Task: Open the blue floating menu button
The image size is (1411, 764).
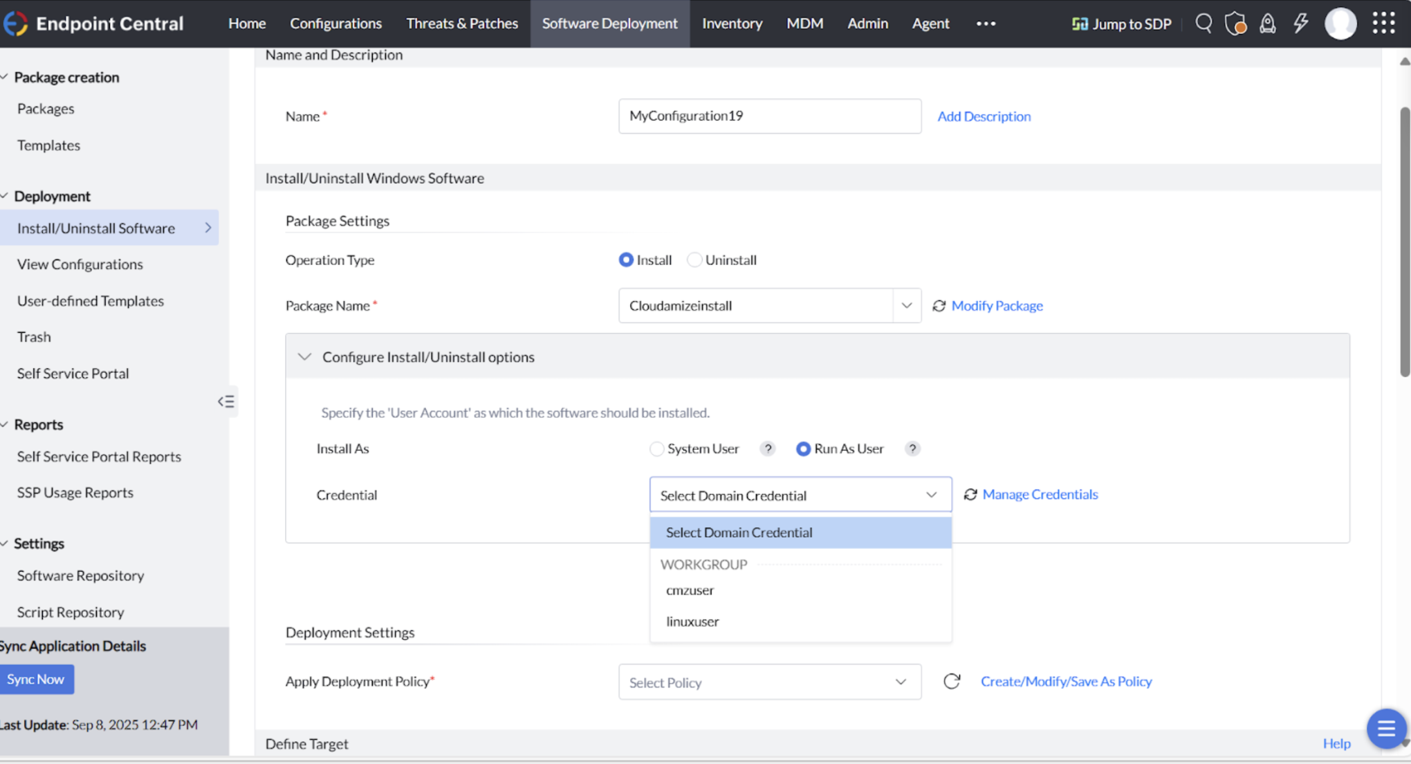Action: 1386,728
